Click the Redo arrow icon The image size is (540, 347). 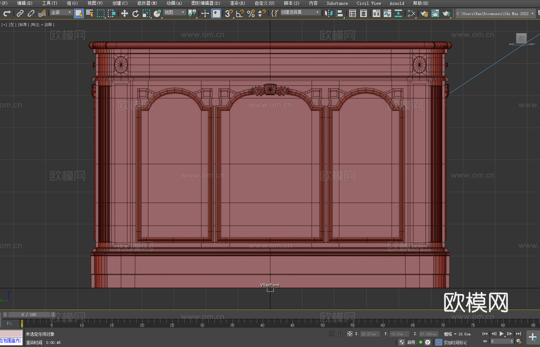pos(7,13)
